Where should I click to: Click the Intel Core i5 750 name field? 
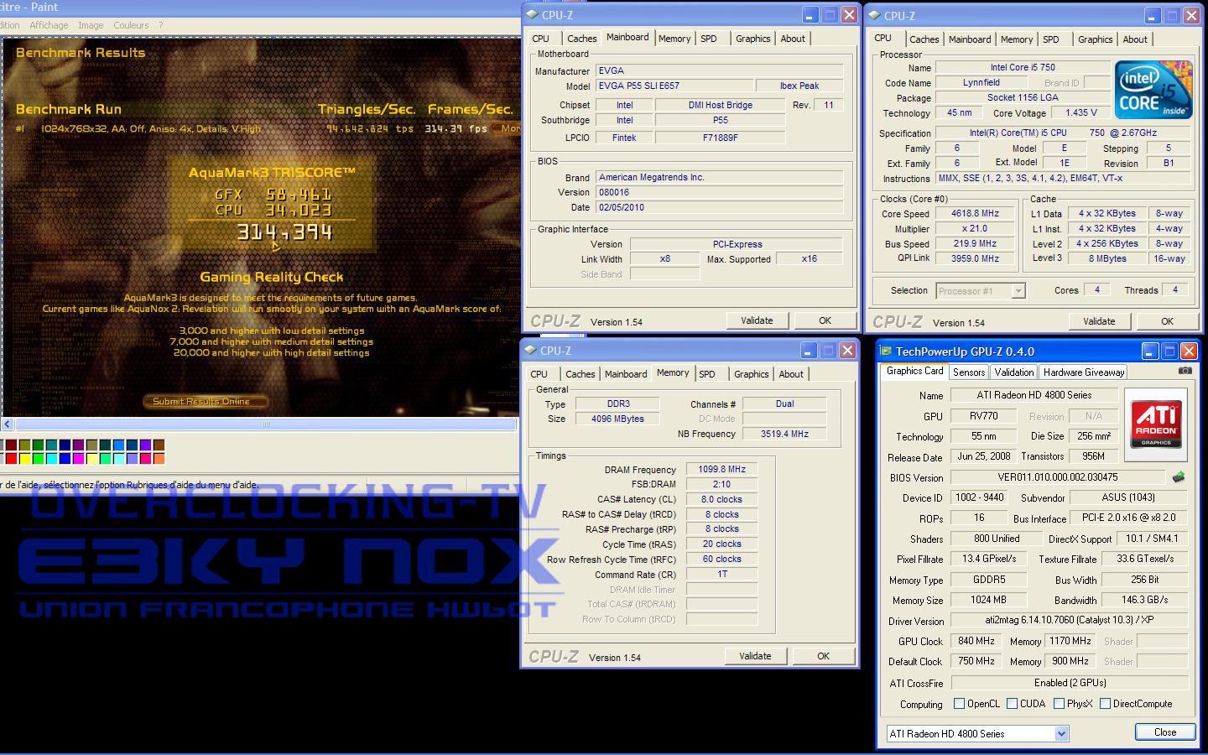[x=1023, y=67]
